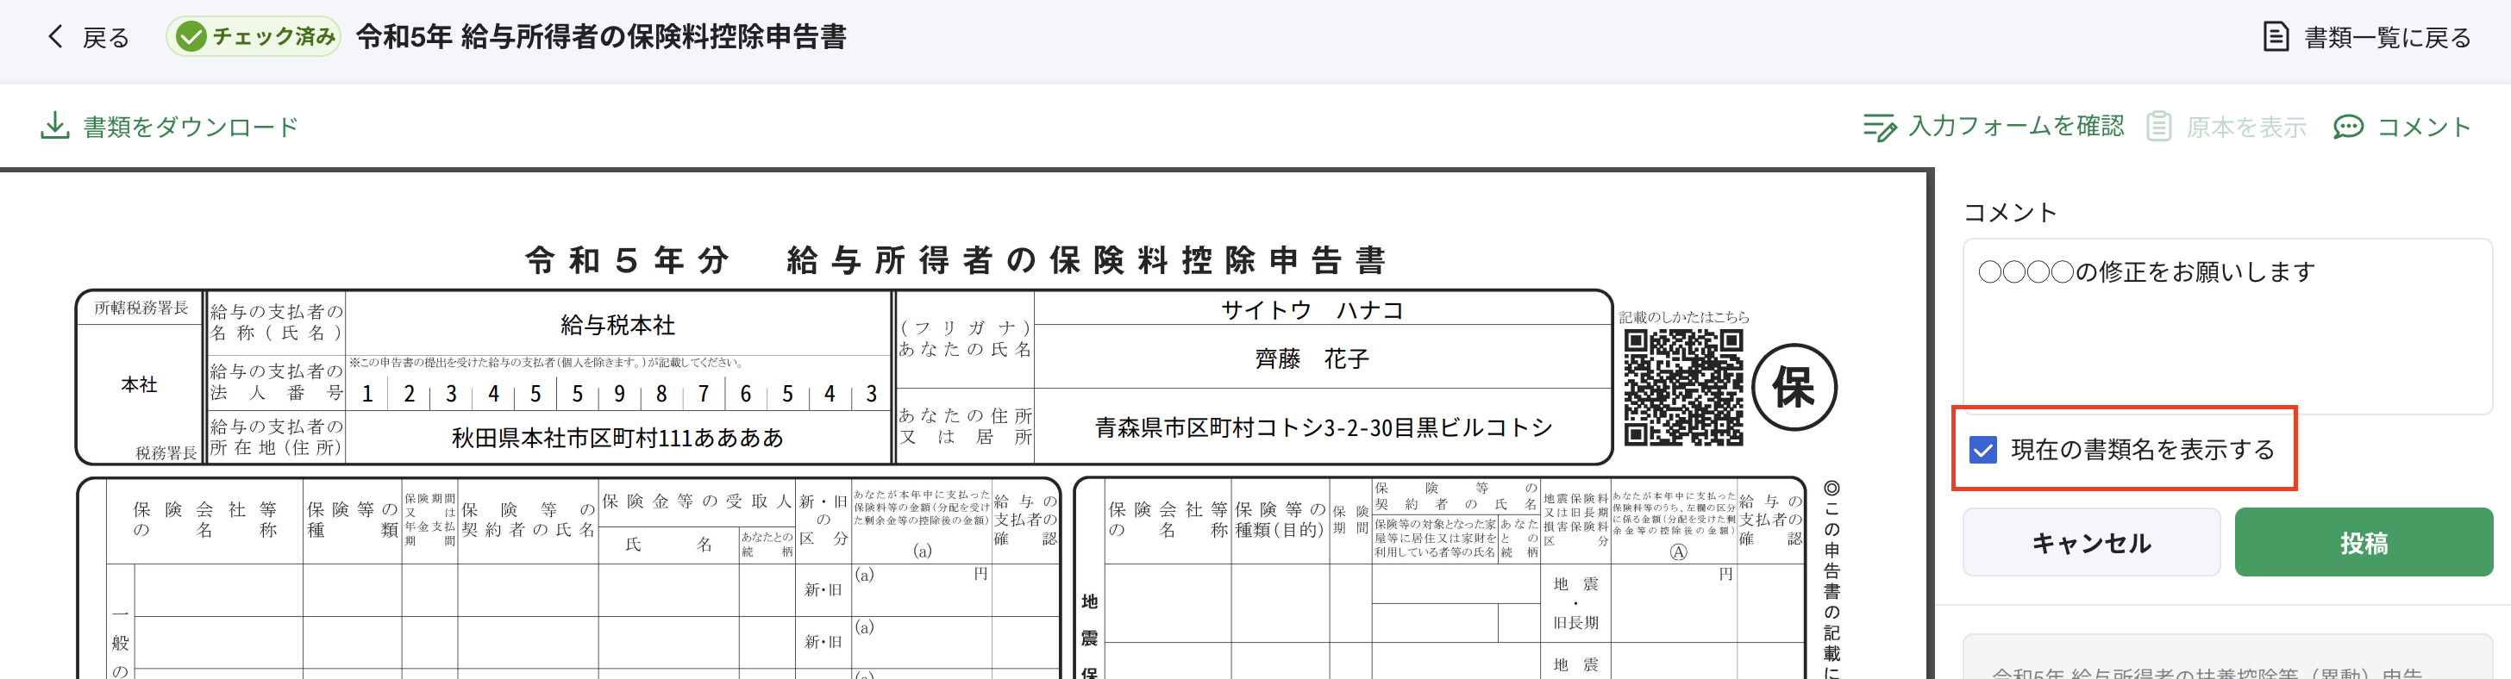The image size is (2511, 679).
Task: Click the speech bubble コメント icon
Action: [2348, 127]
